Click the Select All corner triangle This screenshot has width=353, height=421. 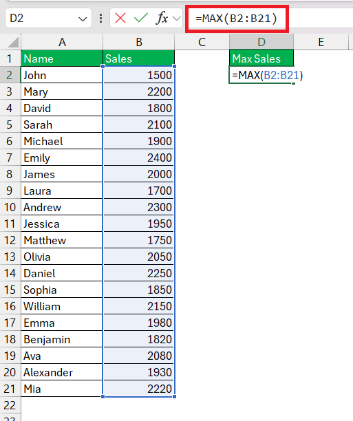coord(12,42)
